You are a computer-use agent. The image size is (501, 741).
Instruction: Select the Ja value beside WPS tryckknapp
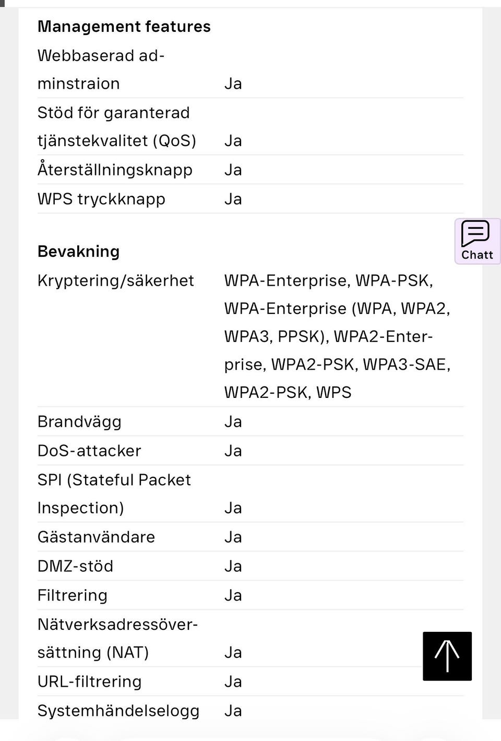[x=233, y=199]
